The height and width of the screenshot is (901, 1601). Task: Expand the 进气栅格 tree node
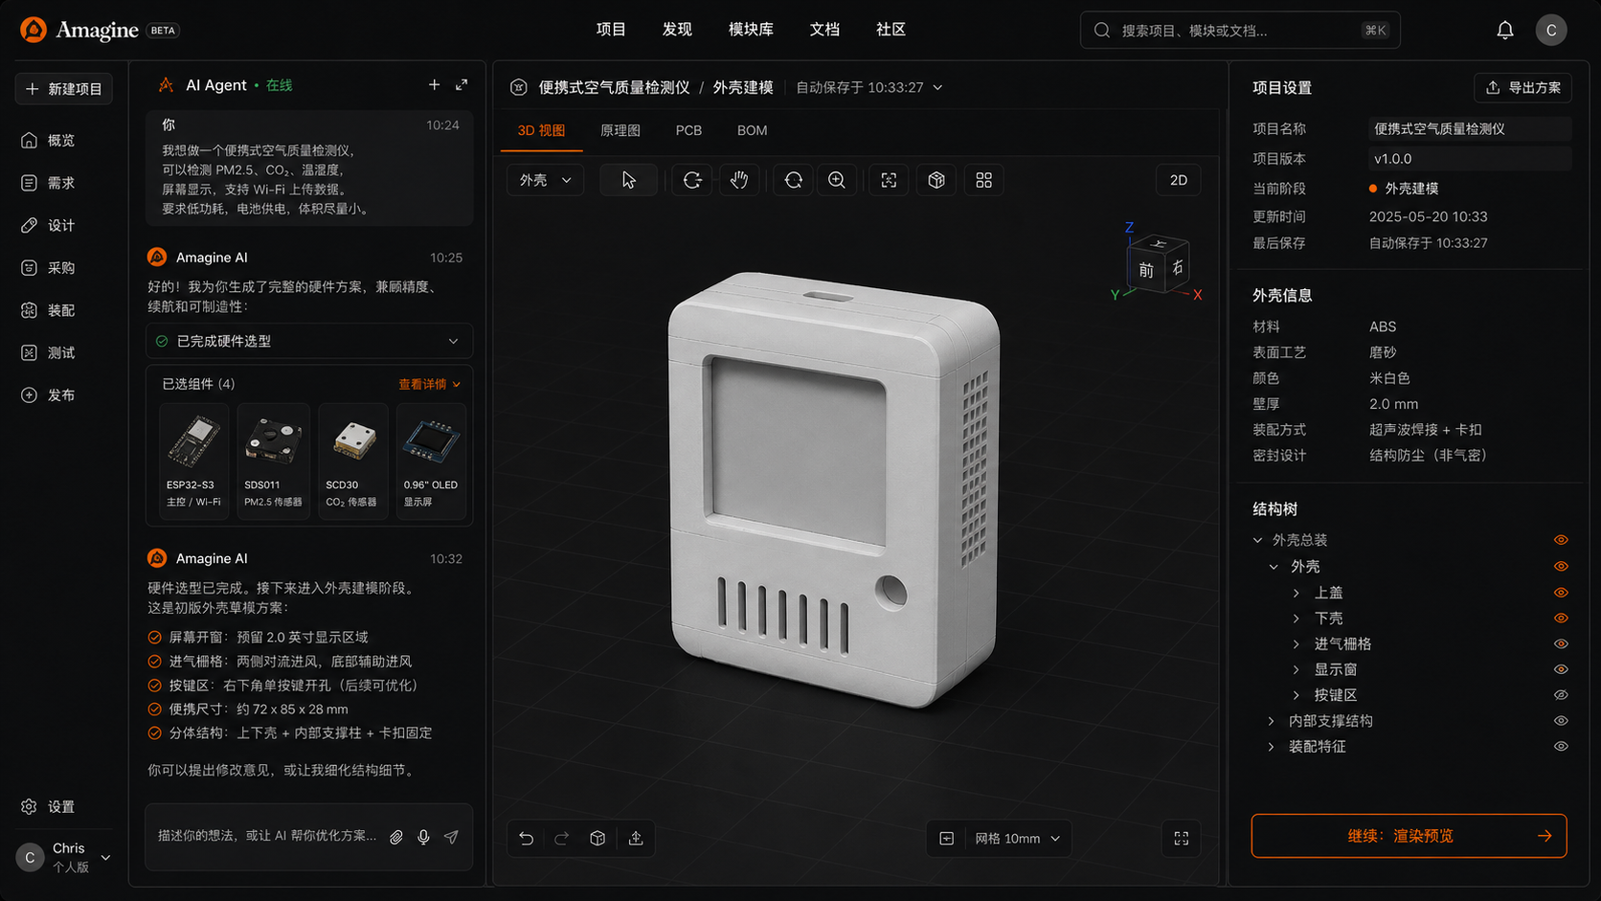(x=1297, y=643)
